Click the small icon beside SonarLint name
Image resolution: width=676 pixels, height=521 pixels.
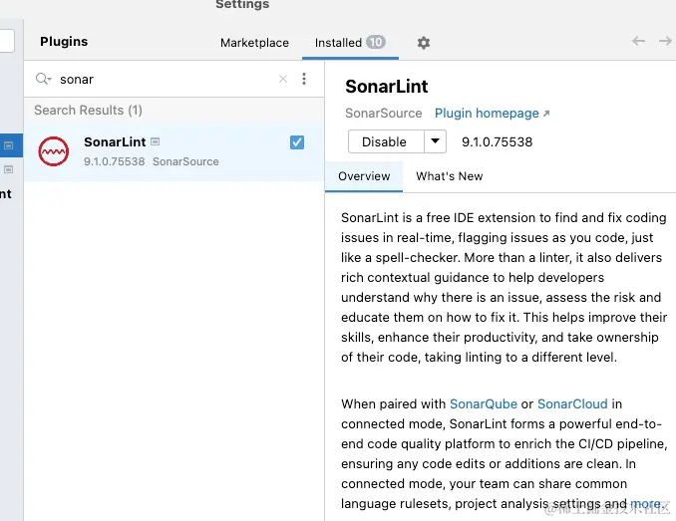coord(156,142)
